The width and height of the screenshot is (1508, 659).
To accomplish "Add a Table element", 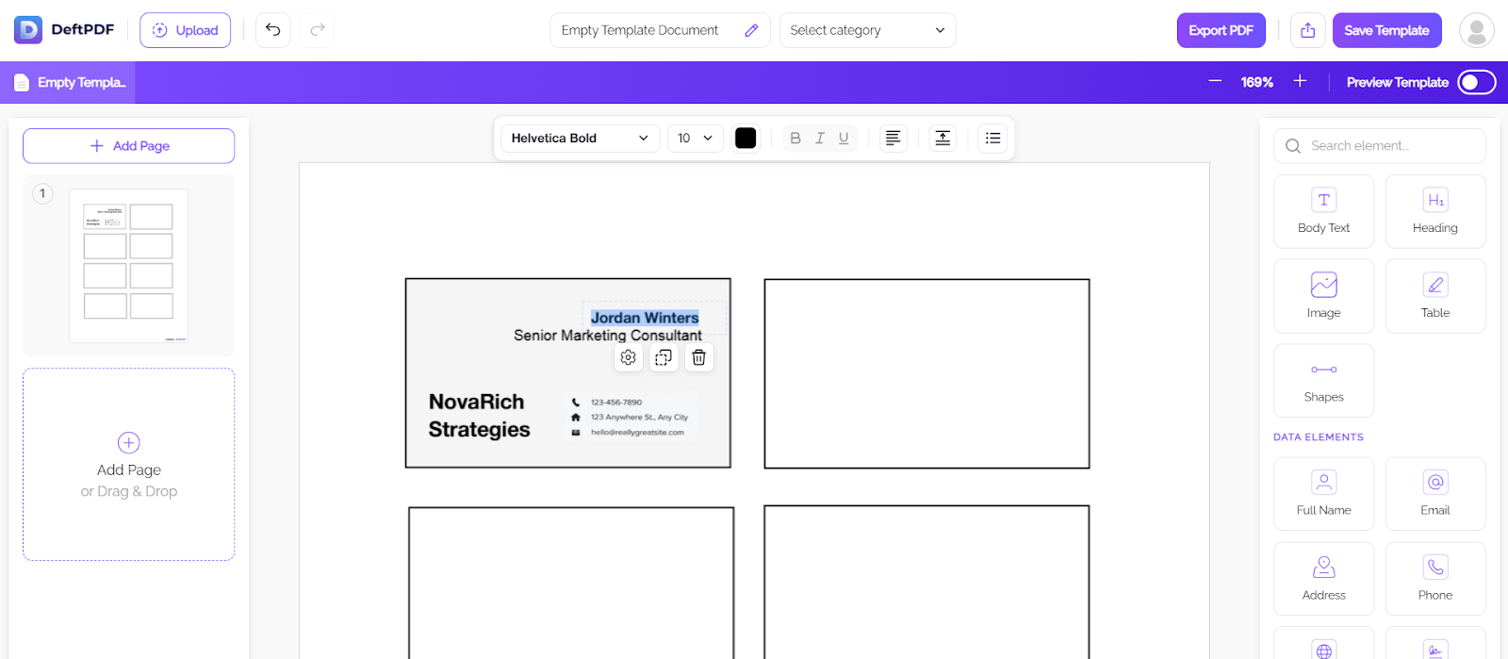I will (x=1435, y=296).
